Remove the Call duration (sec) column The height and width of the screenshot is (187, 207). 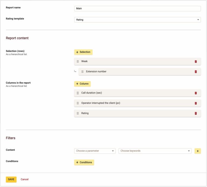196,93
